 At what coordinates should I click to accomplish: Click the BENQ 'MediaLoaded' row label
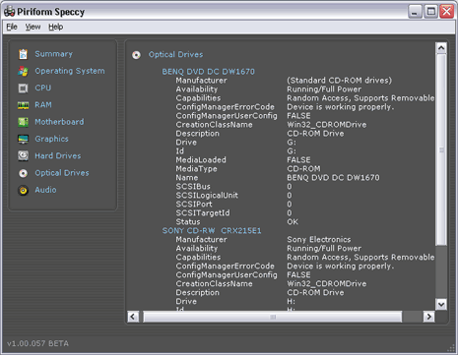pos(201,160)
